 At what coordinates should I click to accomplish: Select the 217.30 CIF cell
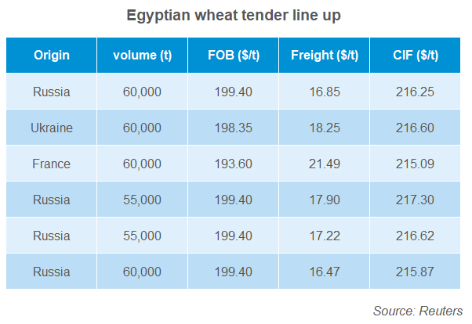click(416, 200)
